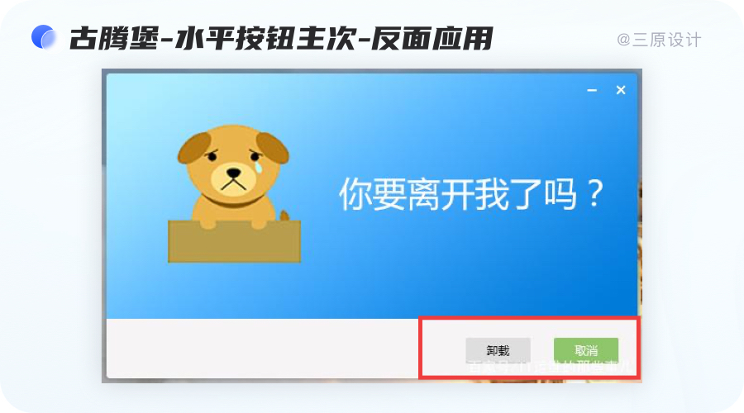
Task: Click the 你要离开我了吗 headline text
Action: pyautogui.click(x=458, y=194)
